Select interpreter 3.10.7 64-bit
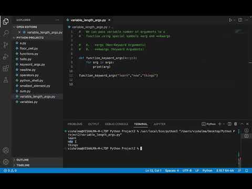 (x=225, y=171)
